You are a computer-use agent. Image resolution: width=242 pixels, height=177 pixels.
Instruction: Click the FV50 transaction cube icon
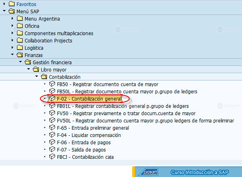click(x=52, y=113)
